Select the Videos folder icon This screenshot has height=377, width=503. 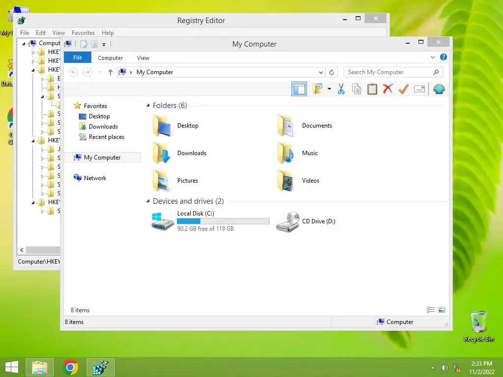[285, 181]
